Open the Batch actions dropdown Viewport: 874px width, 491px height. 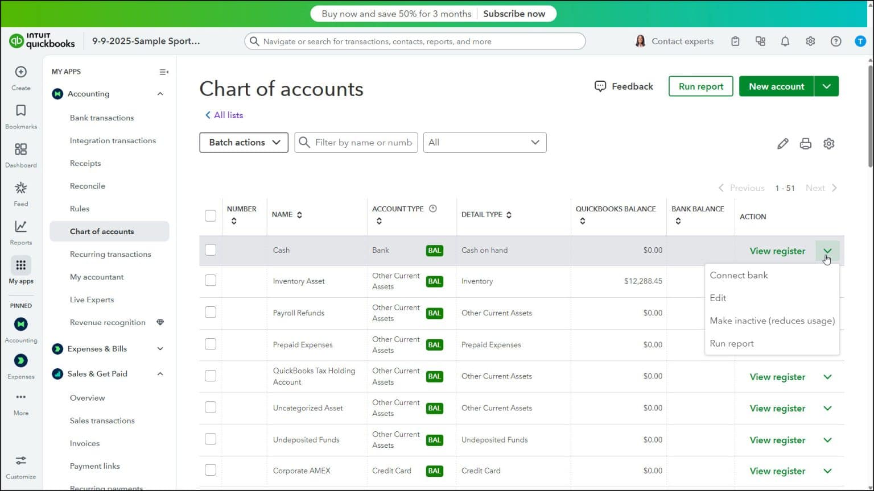click(244, 143)
